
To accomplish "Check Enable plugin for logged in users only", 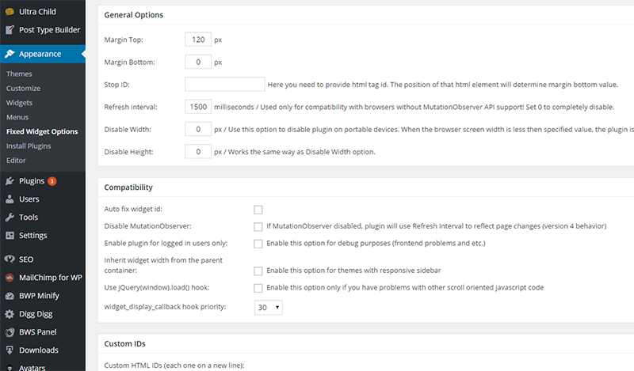I will tap(258, 244).
